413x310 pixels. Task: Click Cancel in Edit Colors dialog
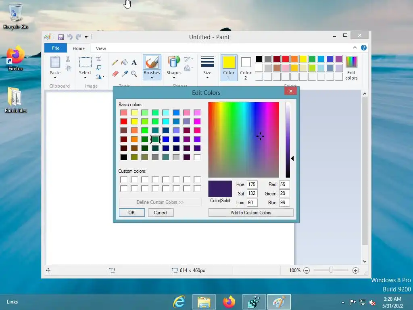point(161,213)
